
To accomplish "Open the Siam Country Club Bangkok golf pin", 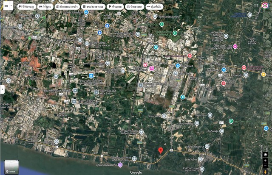I will coord(175,33).
